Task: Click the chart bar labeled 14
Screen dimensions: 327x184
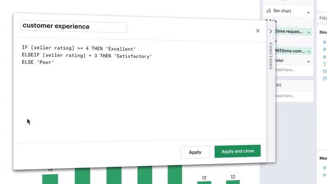Action: click(x=50, y=179)
